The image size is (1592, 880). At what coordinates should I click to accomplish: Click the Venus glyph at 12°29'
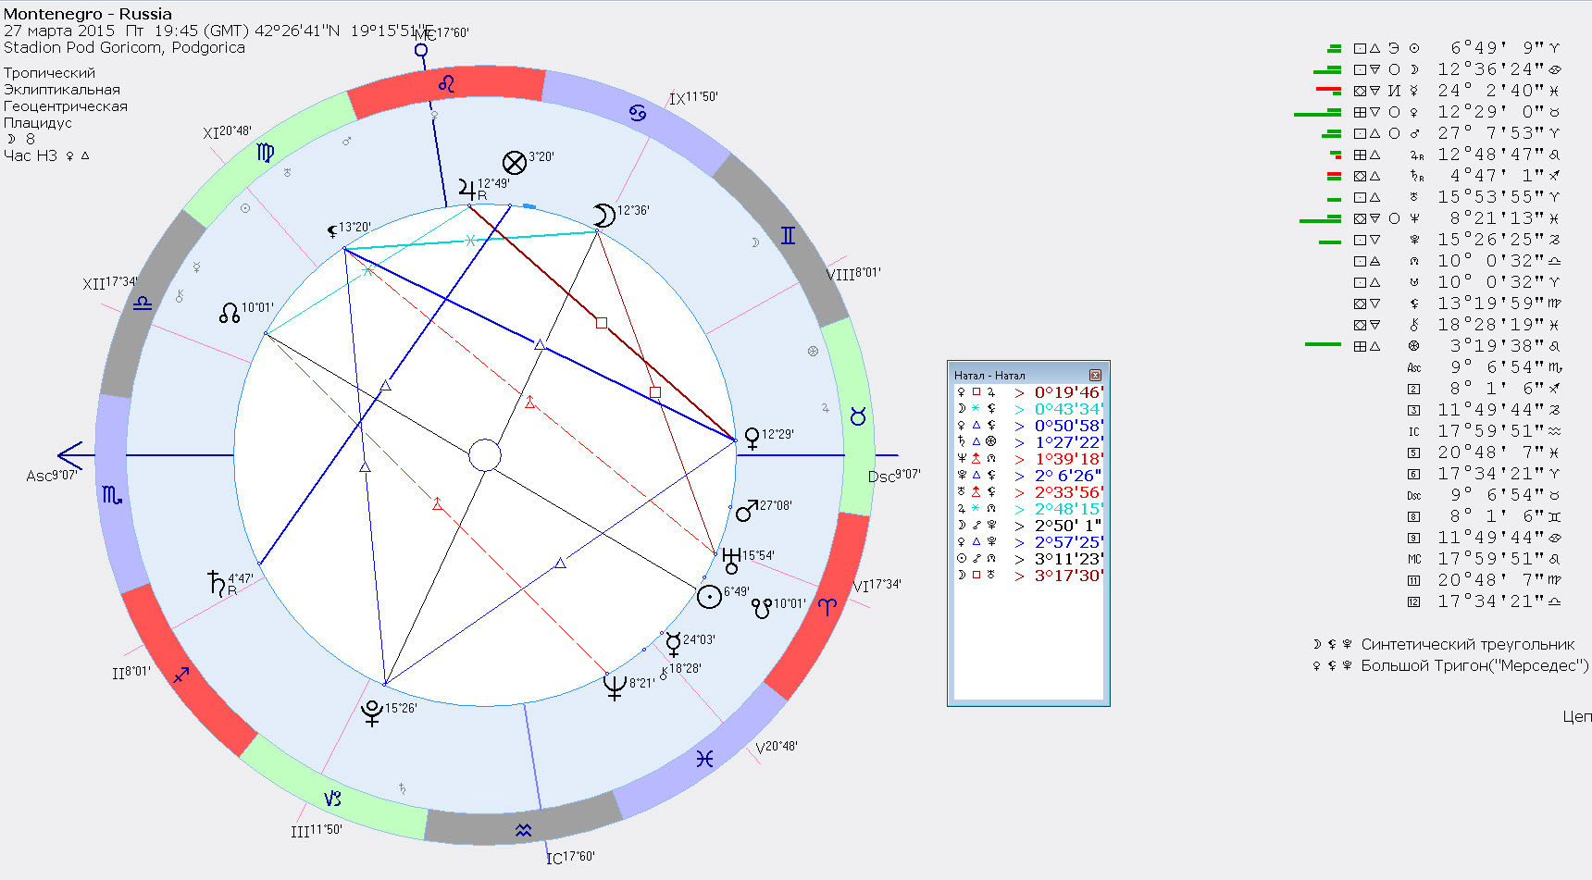coord(752,437)
